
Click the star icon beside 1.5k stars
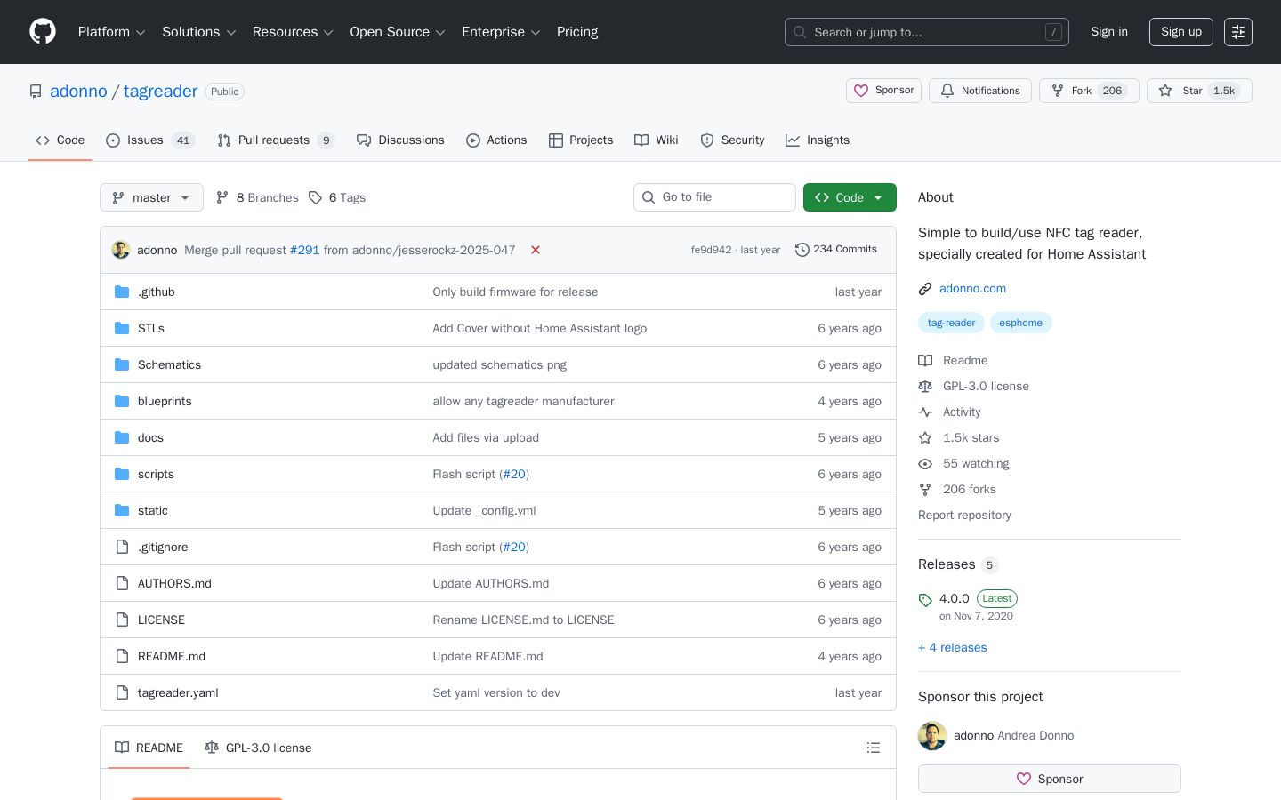925,437
